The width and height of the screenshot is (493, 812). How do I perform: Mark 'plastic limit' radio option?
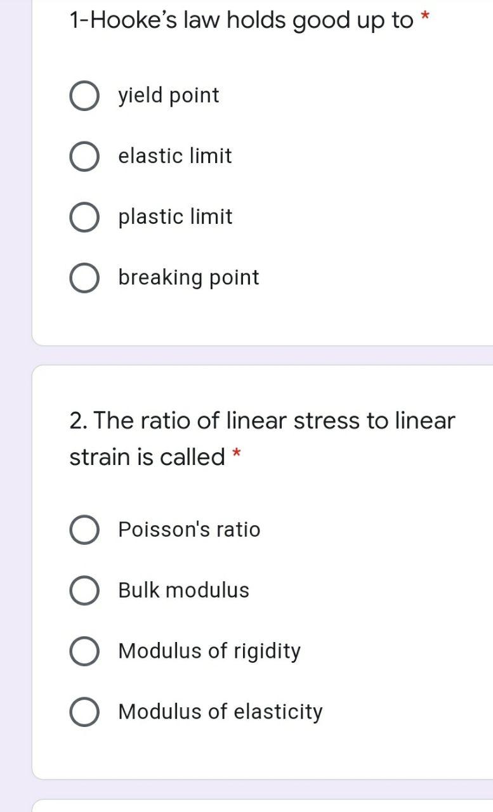pos(84,217)
